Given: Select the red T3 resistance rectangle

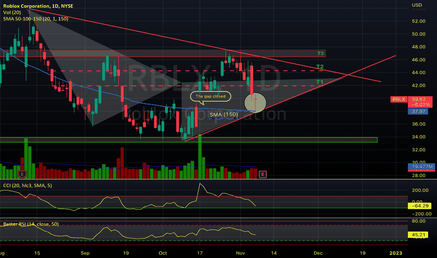Looking at the screenshot, I should (163, 53).
